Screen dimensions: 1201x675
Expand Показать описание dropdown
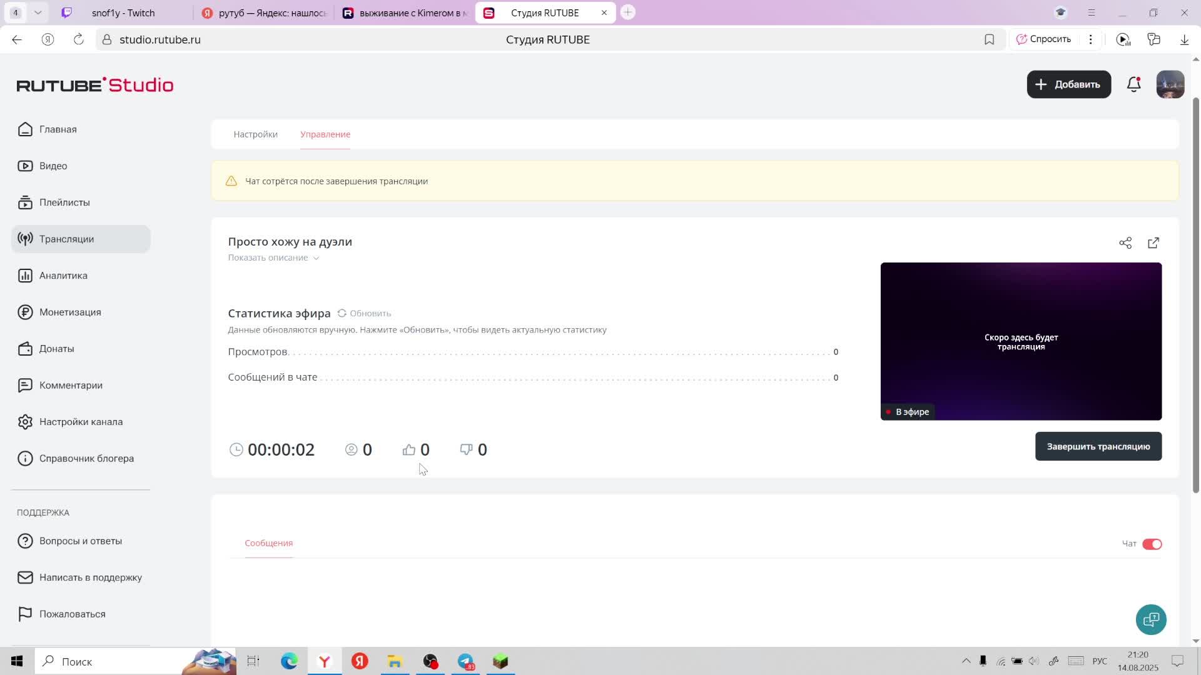pyautogui.click(x=273, y=257)
